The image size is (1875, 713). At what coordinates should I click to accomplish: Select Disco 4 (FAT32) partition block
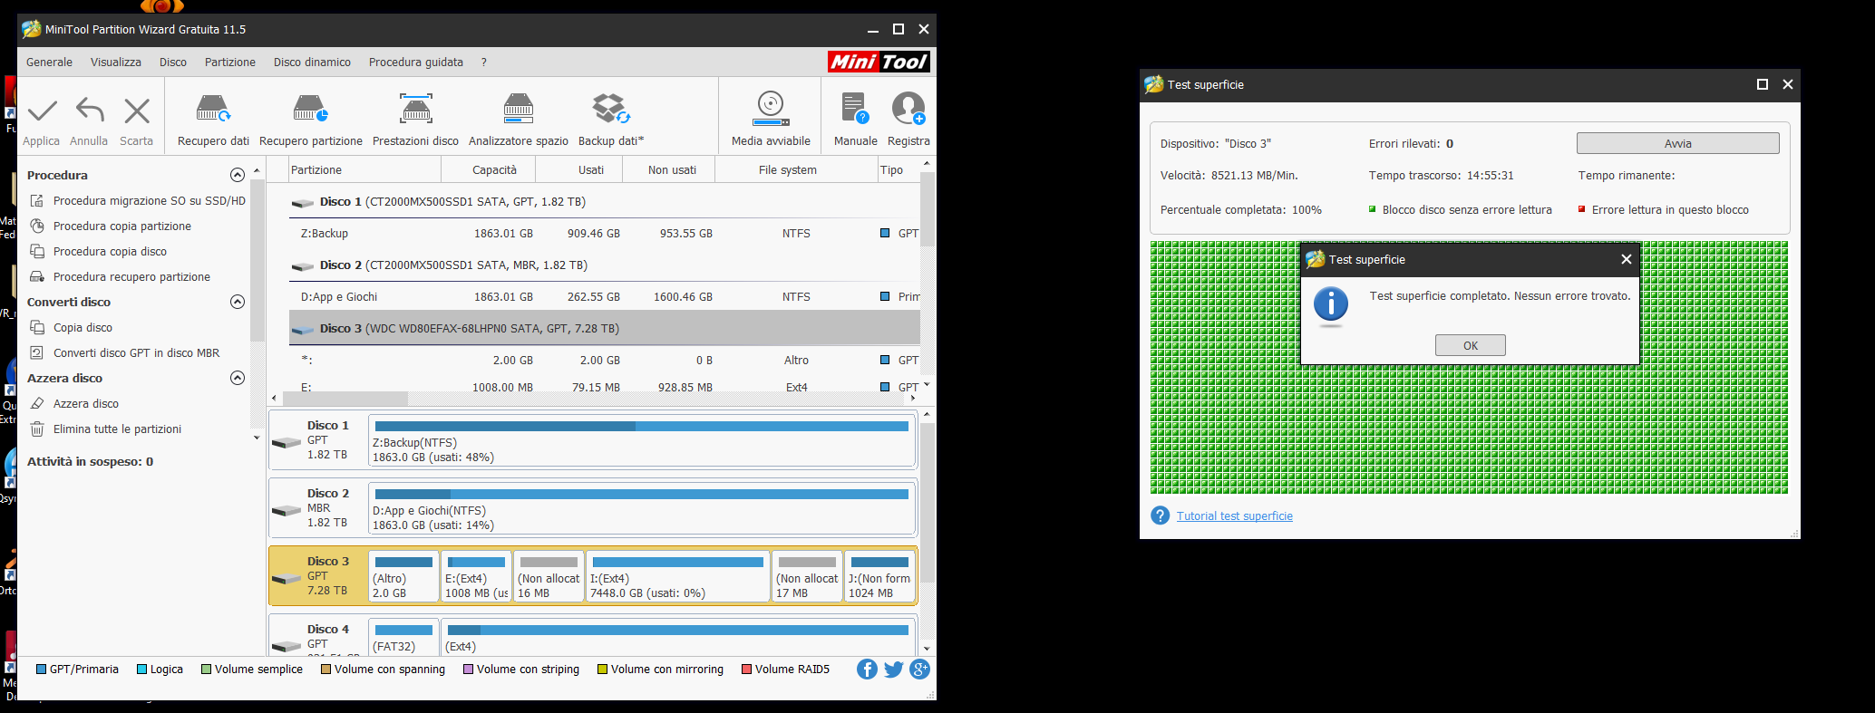tap(403, 637)
